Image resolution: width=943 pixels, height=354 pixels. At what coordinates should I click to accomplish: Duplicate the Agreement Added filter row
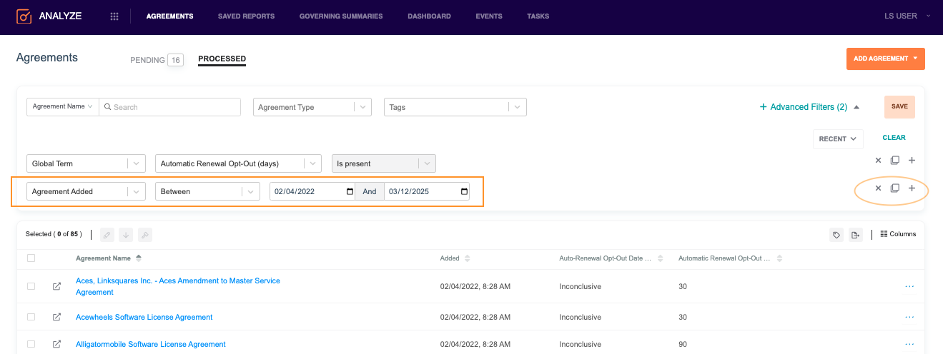coord(894,188)
